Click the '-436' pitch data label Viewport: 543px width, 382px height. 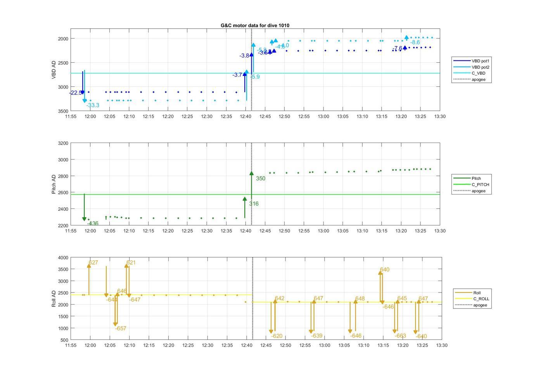[x=93, y=224]
